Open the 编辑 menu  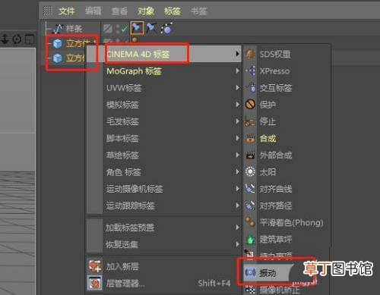(x=93, y=11)
